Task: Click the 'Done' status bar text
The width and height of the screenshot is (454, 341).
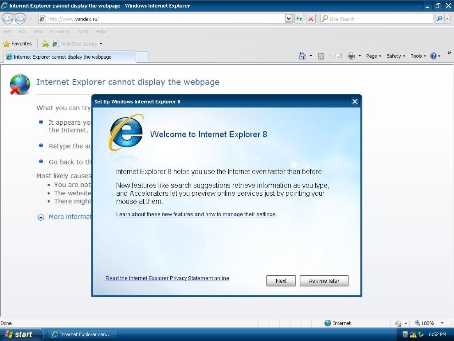Action: pos(6,323)
